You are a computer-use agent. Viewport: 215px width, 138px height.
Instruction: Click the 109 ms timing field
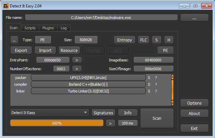(128, 123)
